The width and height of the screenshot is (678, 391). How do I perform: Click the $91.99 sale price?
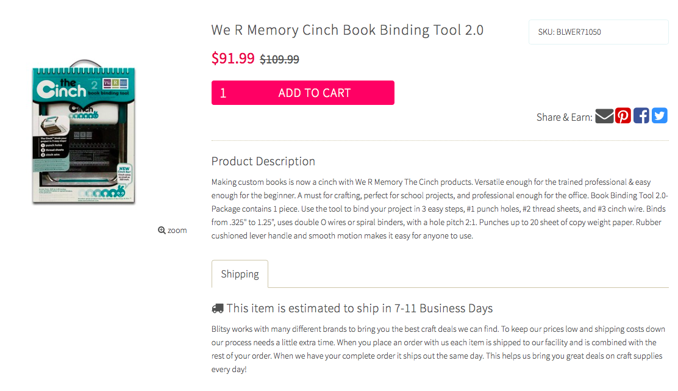tap(233, 58)
